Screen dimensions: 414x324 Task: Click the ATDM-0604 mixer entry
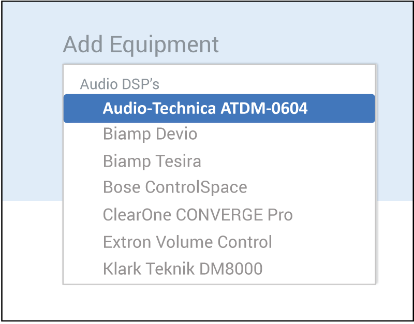click(205, 108)
